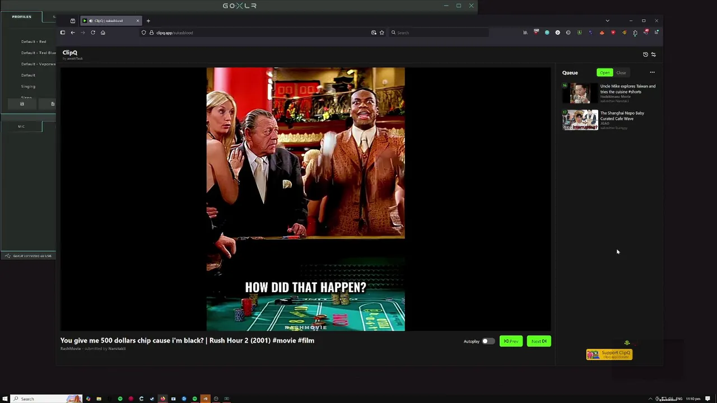Show hidden system tray icons chevron
The height and width of the screenshot is (403, 717).
pos(650,399)
